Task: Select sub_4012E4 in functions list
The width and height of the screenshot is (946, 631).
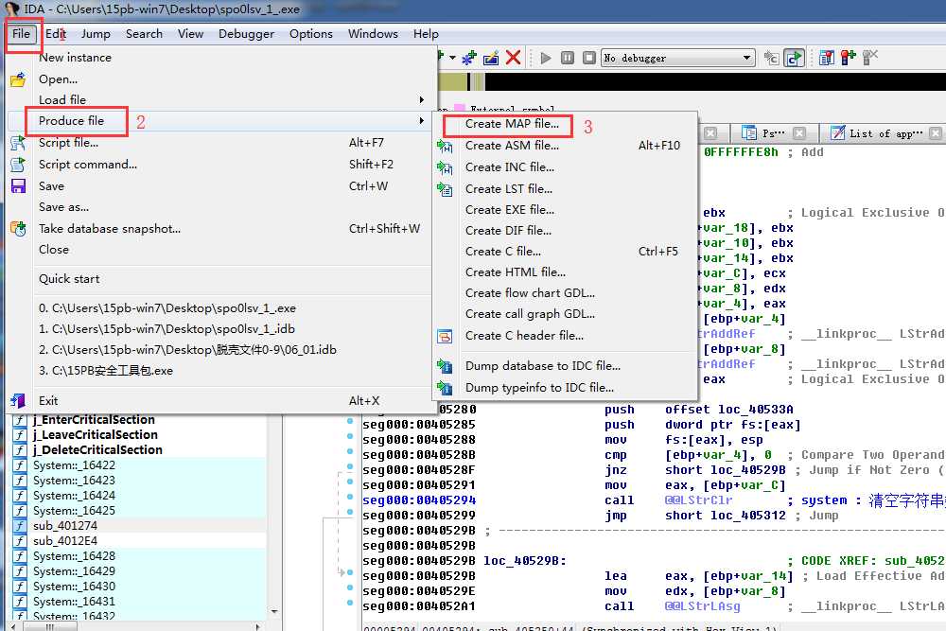Action: coord(139,541)
